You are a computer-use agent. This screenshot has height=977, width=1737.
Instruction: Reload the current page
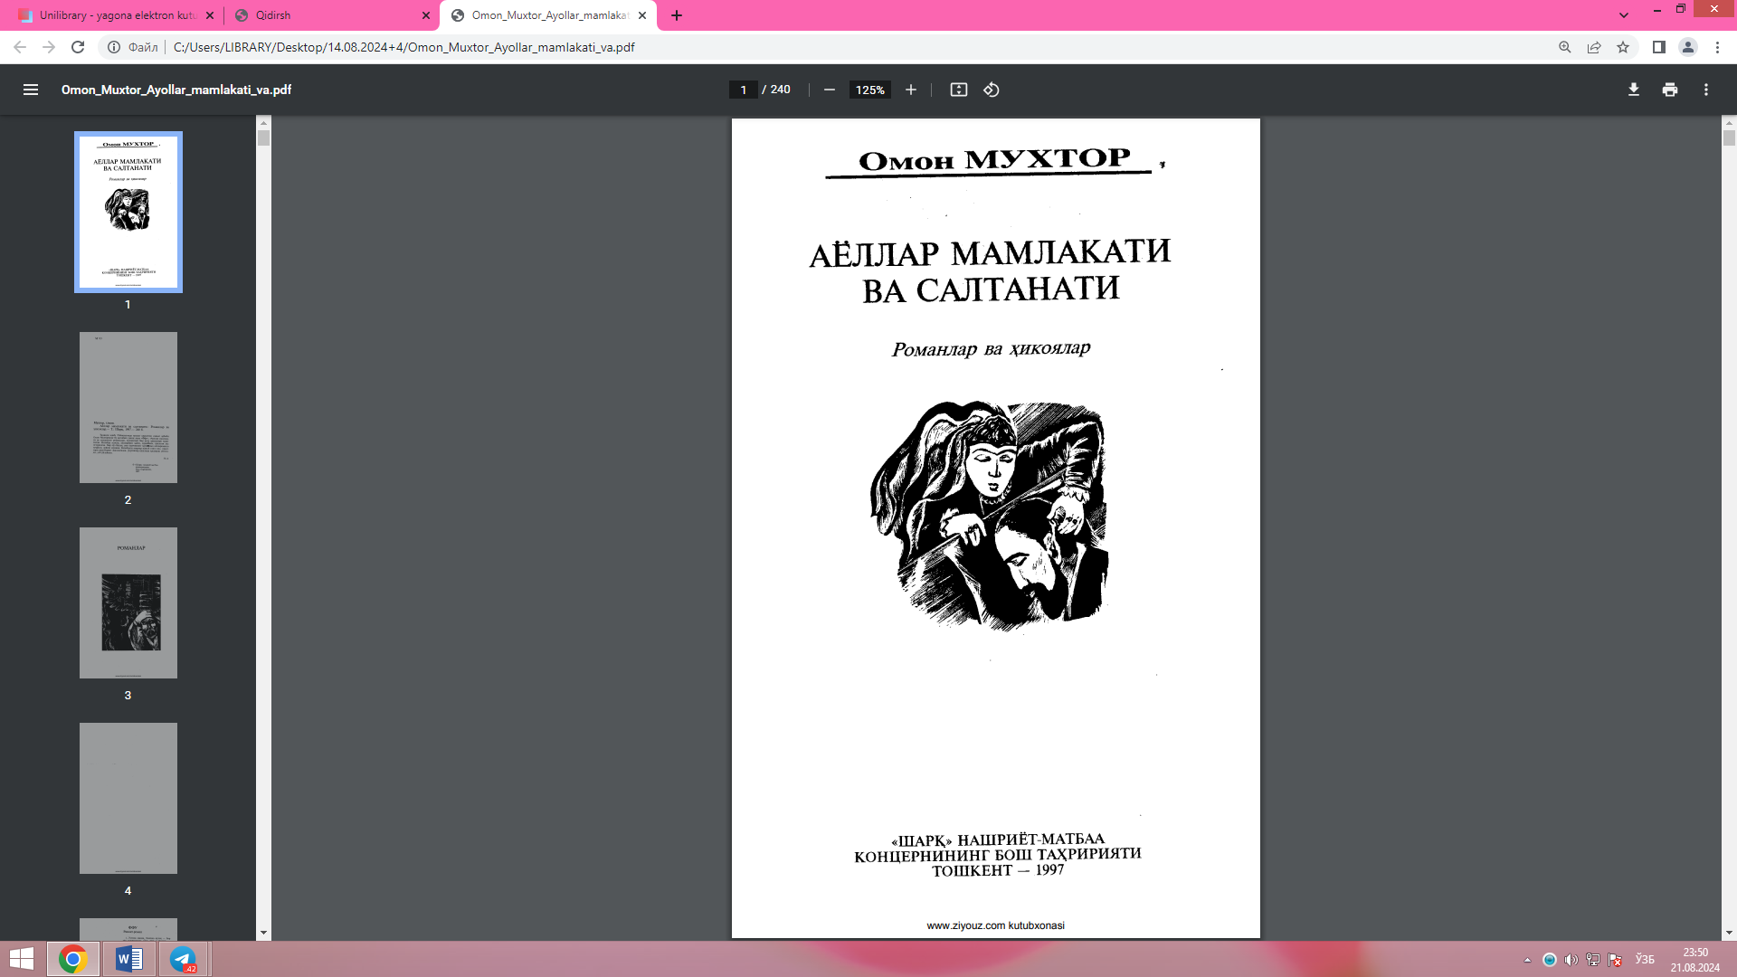78,47
